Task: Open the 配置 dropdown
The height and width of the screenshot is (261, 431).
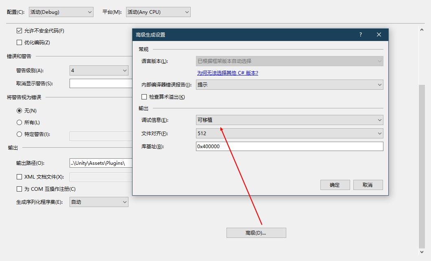Action: 61,12
